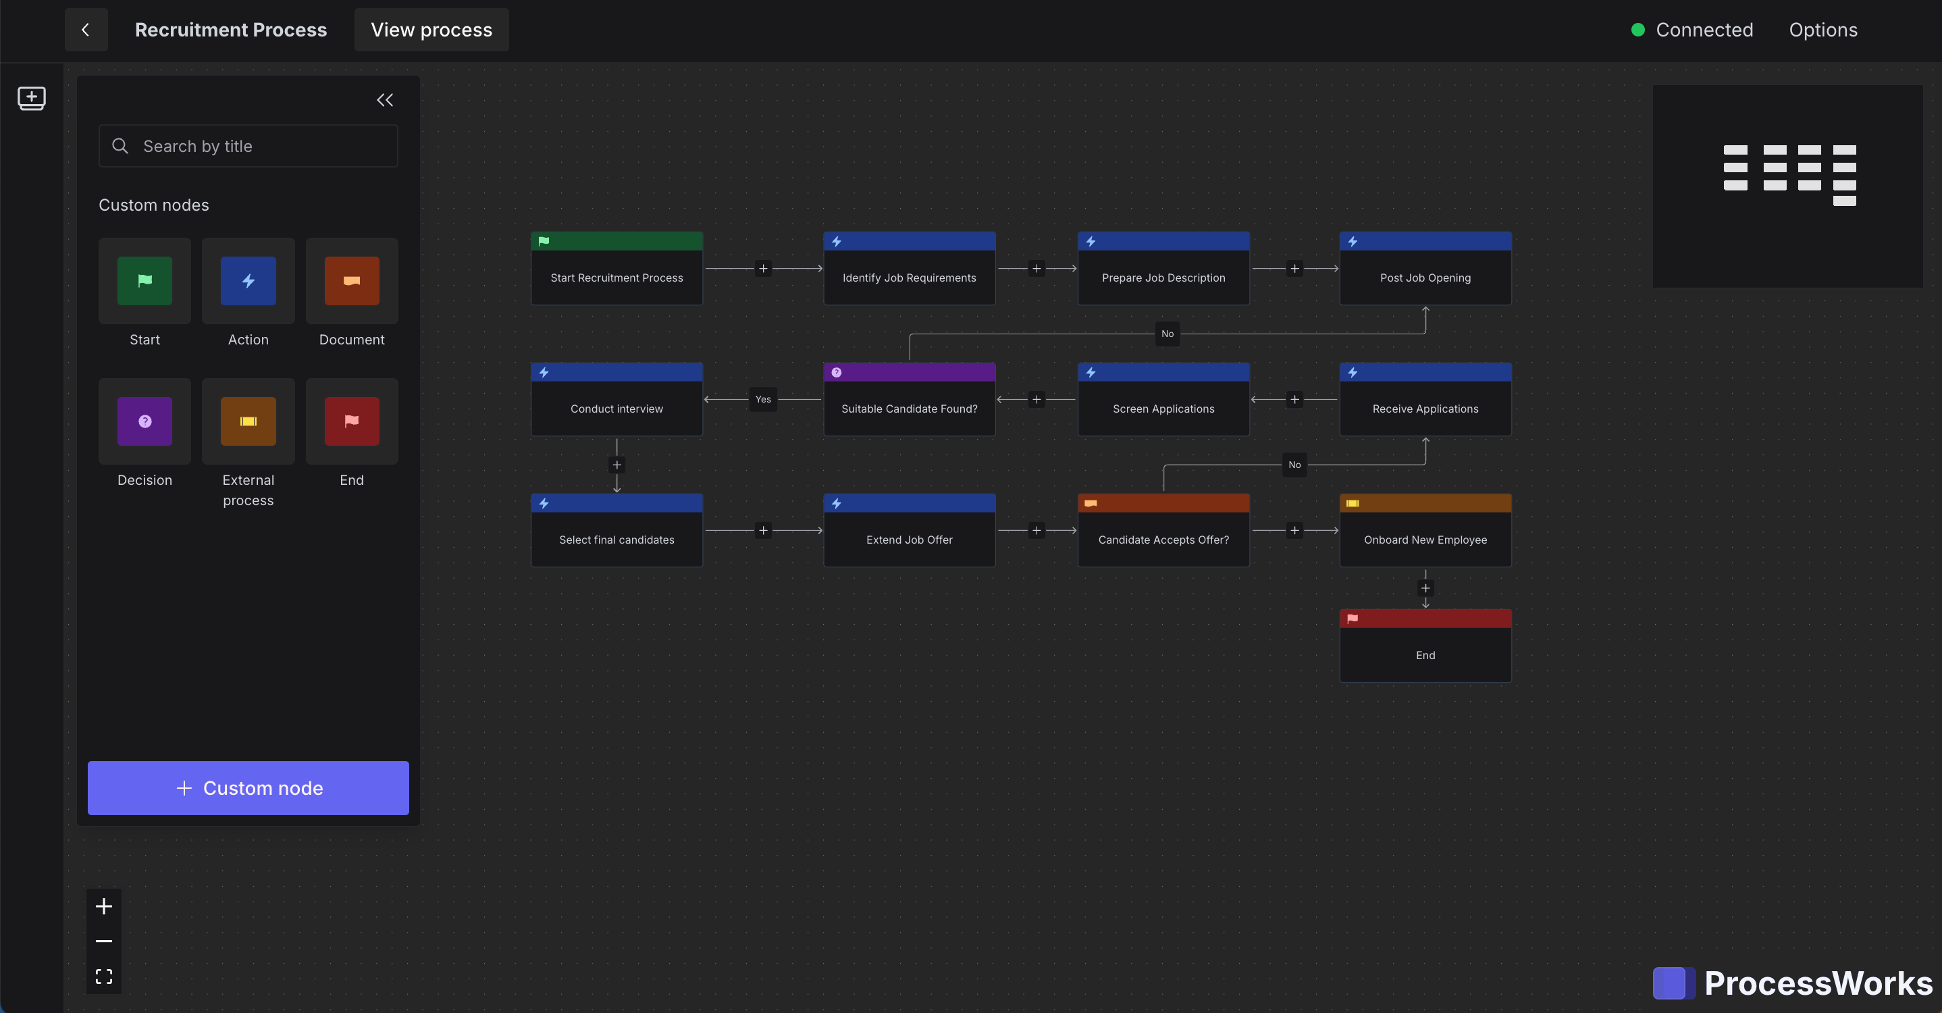Click the No label near Post Job Opening
Image resolution: width=1942 pixels, height=1013 pixels.
(1167, 334)
